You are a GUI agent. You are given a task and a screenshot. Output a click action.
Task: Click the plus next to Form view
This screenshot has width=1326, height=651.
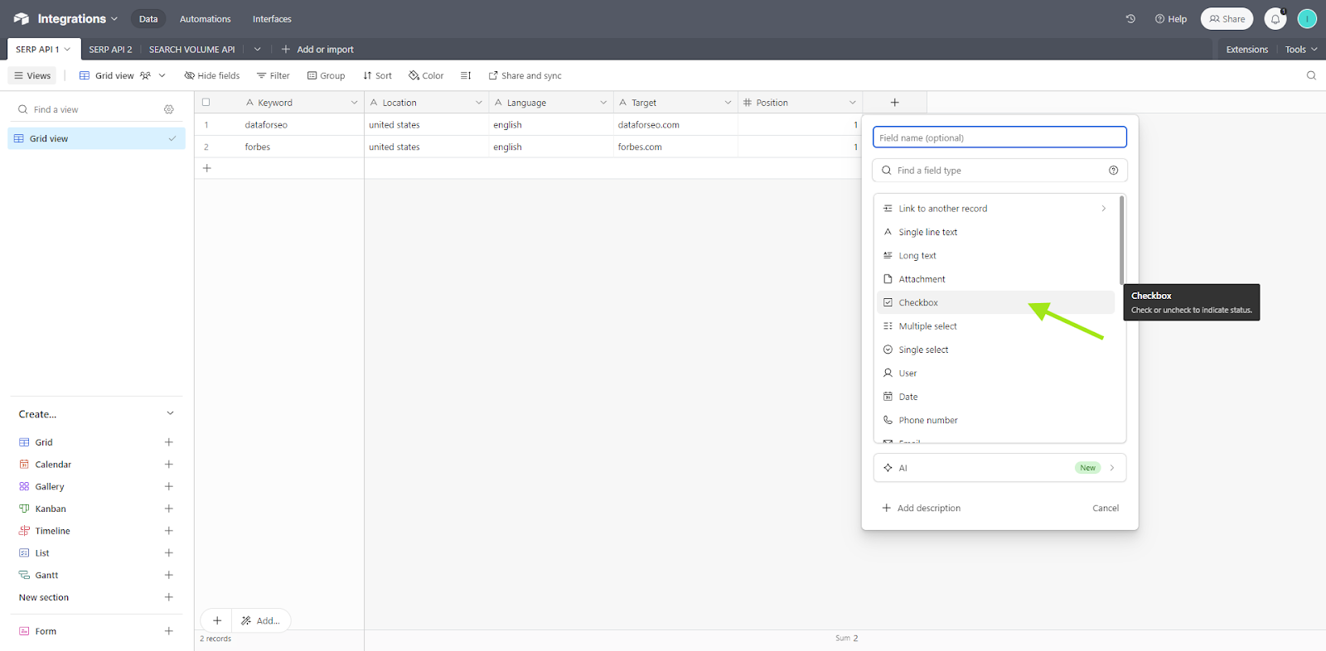coord(169,631)
